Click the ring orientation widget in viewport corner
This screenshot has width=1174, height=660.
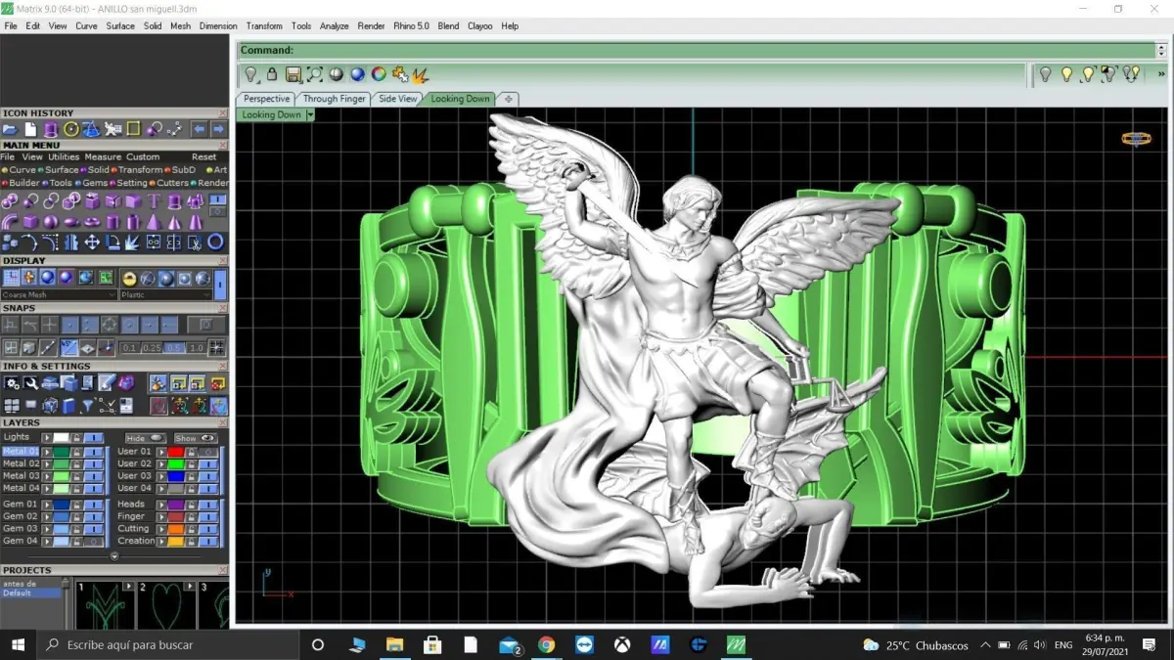[x=1136, y=139]
